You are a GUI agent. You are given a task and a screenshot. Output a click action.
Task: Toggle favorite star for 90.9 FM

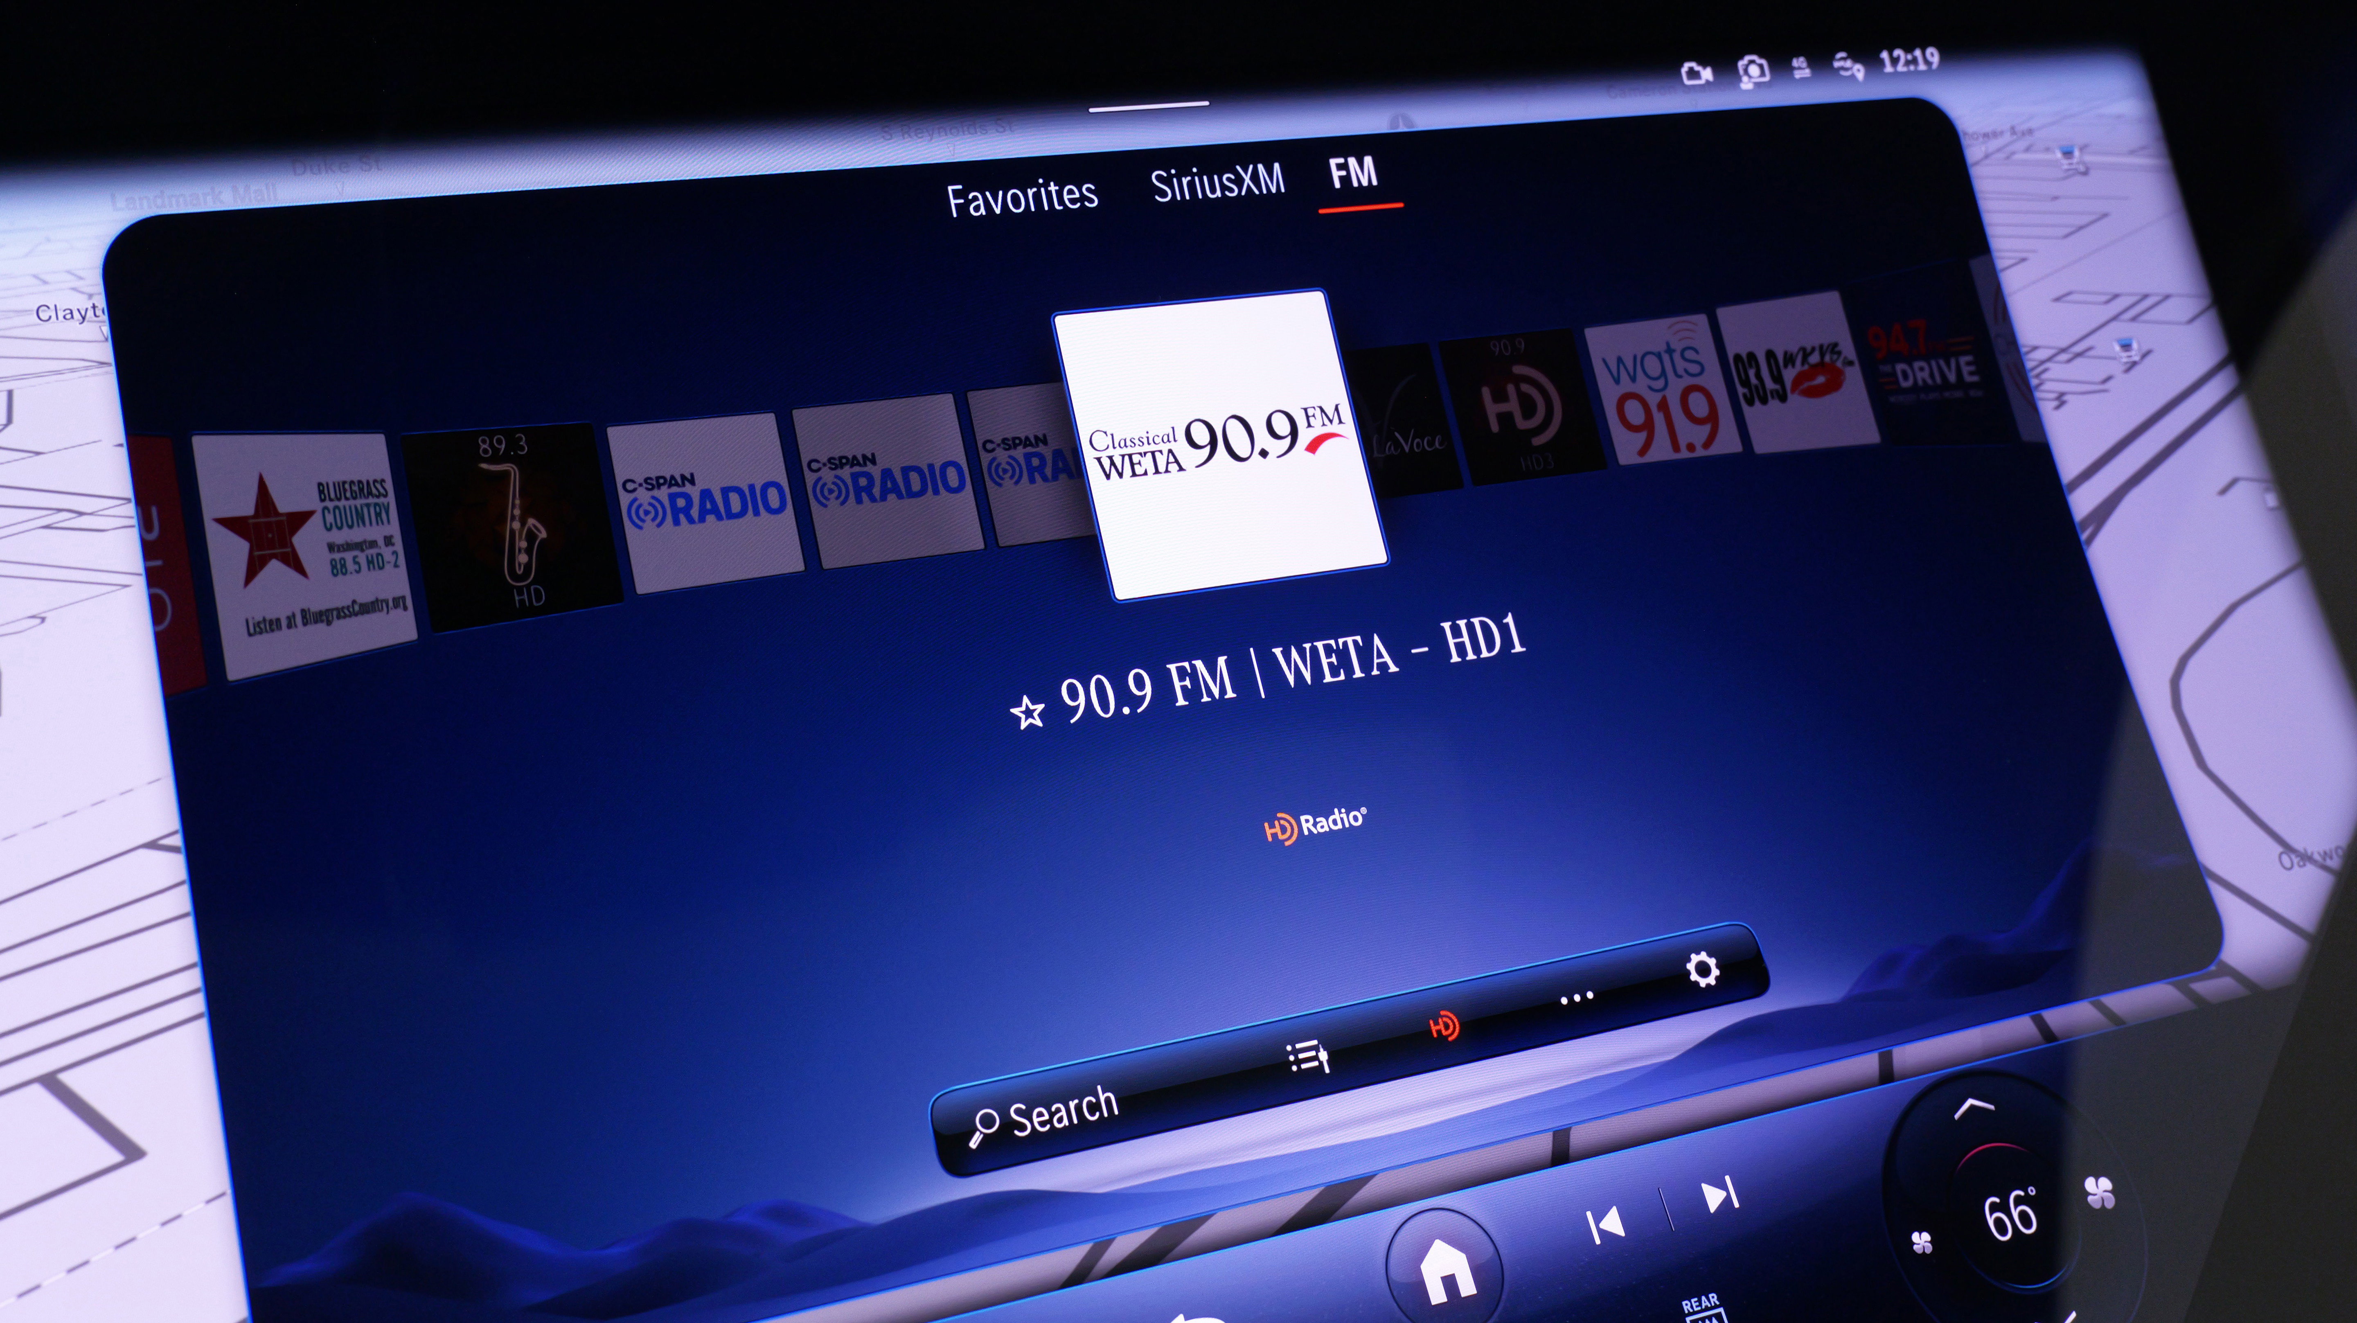[1028, 712]
